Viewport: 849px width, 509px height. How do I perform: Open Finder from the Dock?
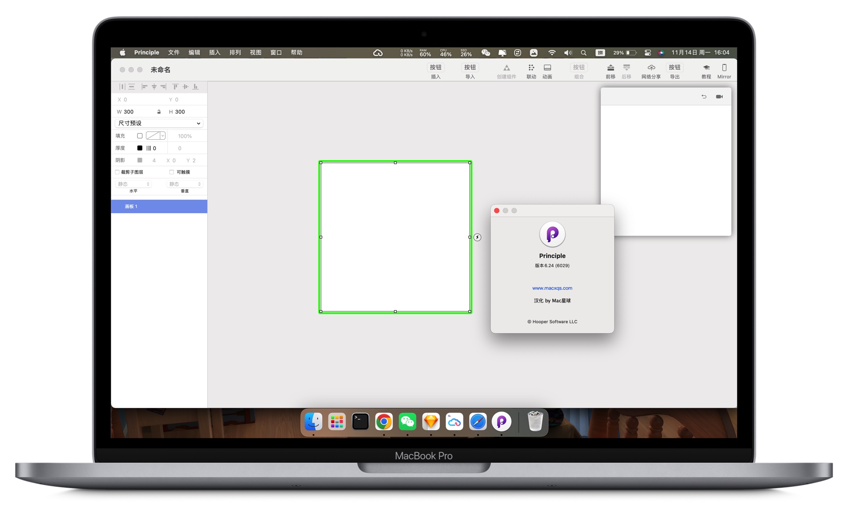[x=313, y=421]
